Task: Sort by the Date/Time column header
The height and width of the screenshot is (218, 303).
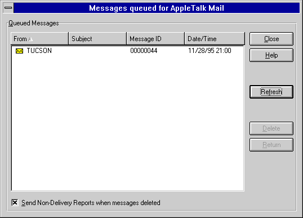Action: click(x=215, y=39)
